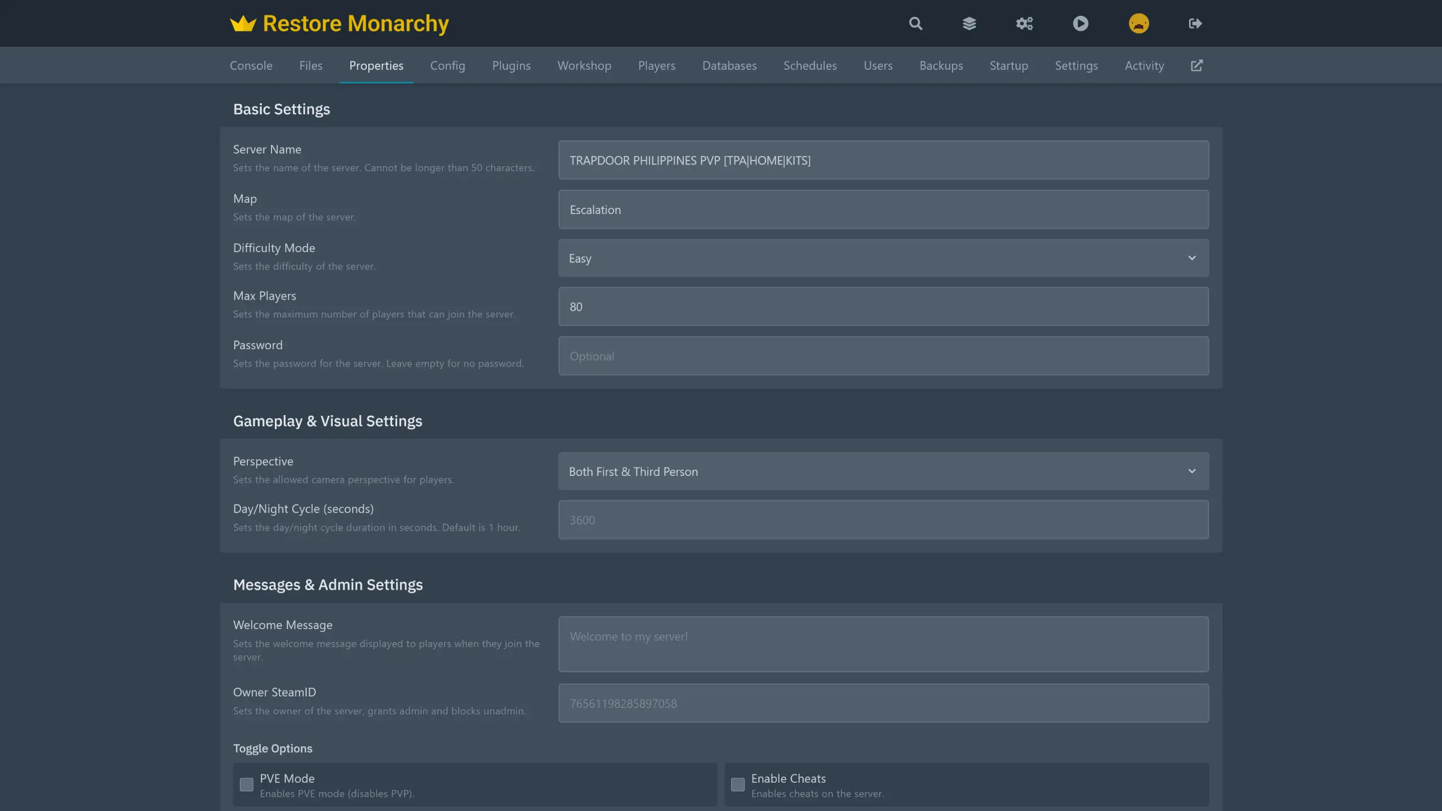Open the Plugins tab
The height and width of the screenshot is (811, 1442).
[511, 66]
